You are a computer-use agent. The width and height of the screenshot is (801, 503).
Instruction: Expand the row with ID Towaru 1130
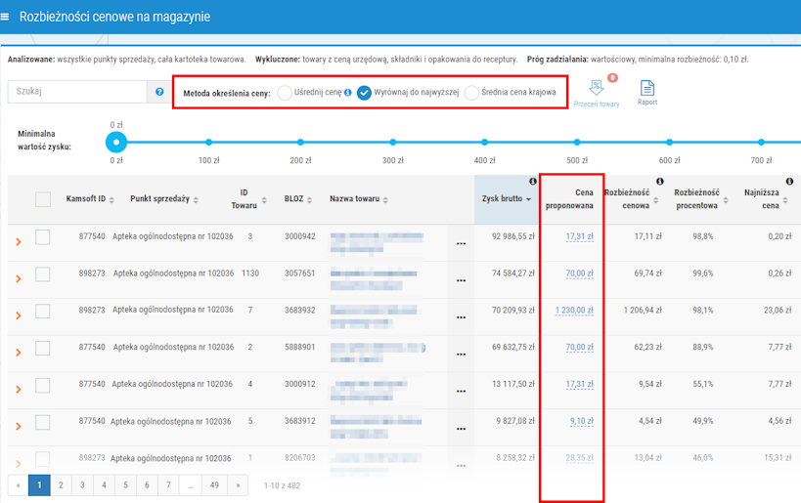coord(18,274)
